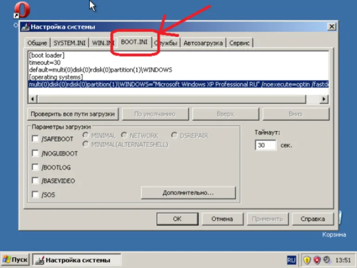Check the /BASEVIDEO option
The height and width of the screenshot is (268, 357).
click(x=35, y=181)
